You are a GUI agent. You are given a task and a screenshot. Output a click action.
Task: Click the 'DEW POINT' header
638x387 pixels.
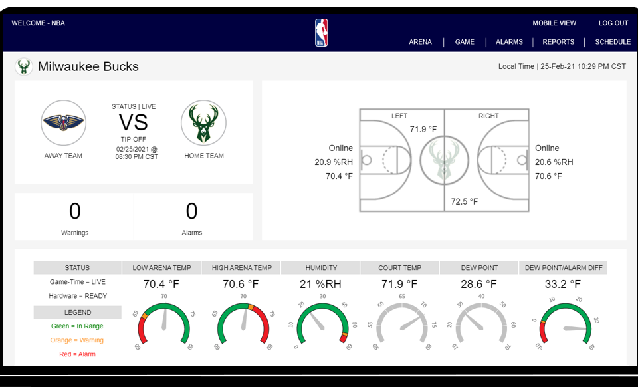coord(479,268)
